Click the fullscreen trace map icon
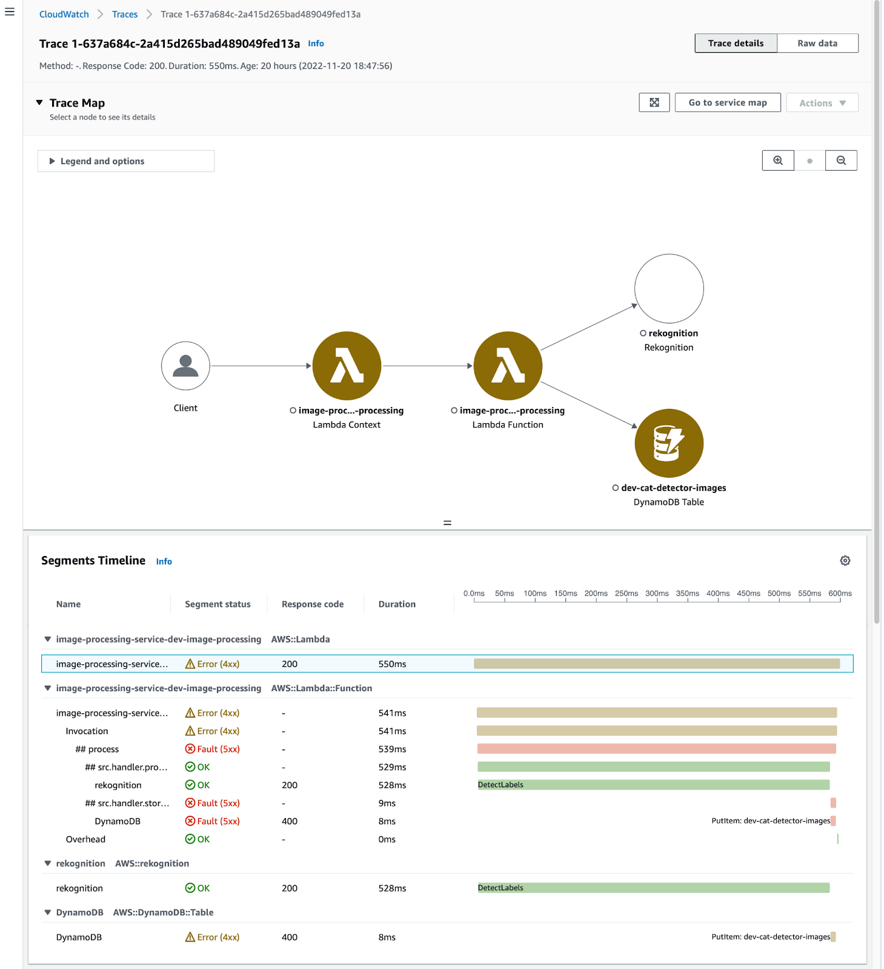884x969 pixels. coord(654,102)
